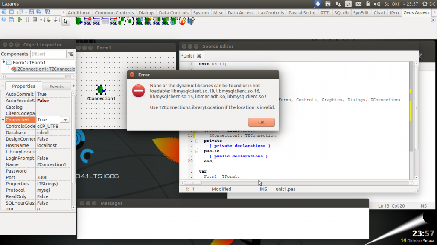Select the TZUpdateSQL component icon
This screenshot has height=245, width=437.
[x=114, y=21]
